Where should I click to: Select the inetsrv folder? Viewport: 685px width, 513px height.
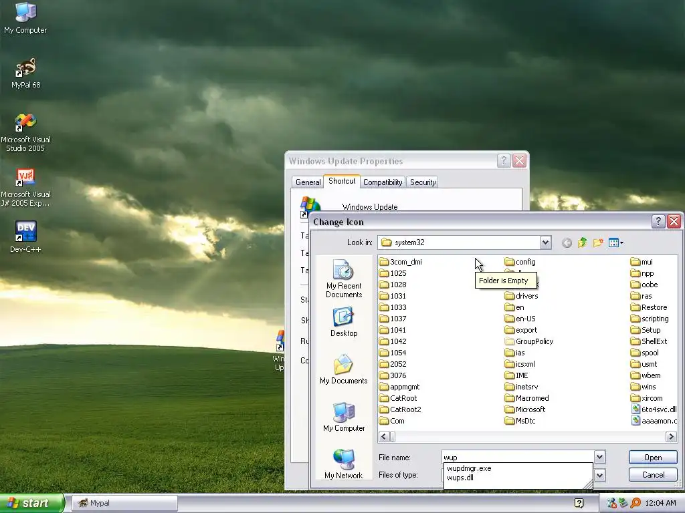pyautogui.click(x=521, y=387)
